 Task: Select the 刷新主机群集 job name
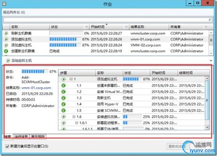click(21, 33)
